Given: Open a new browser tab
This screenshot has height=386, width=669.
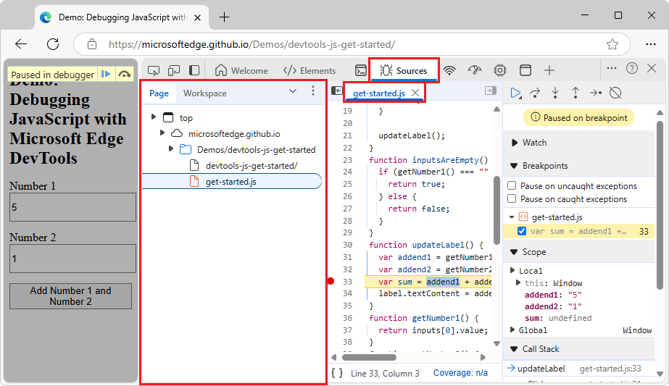Looking at the screenshot, I should click(224, 17).
